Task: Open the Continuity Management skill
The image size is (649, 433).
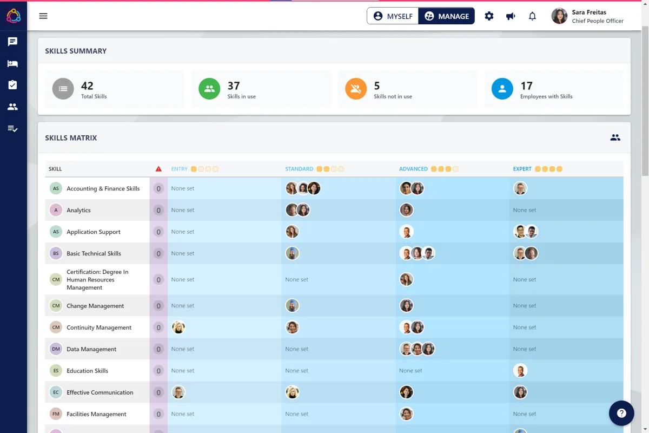Action: coord(99,327)
